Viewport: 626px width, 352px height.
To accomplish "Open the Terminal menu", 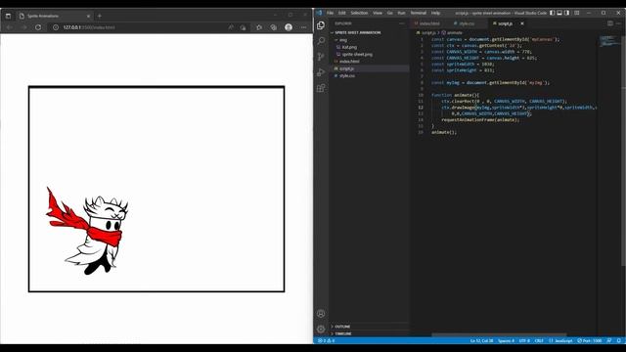I will click(418, 13).
